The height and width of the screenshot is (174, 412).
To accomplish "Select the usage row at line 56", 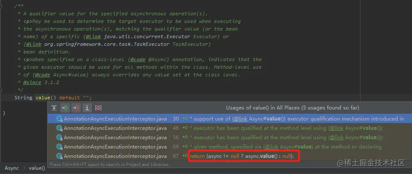I will tap(230, 138).
